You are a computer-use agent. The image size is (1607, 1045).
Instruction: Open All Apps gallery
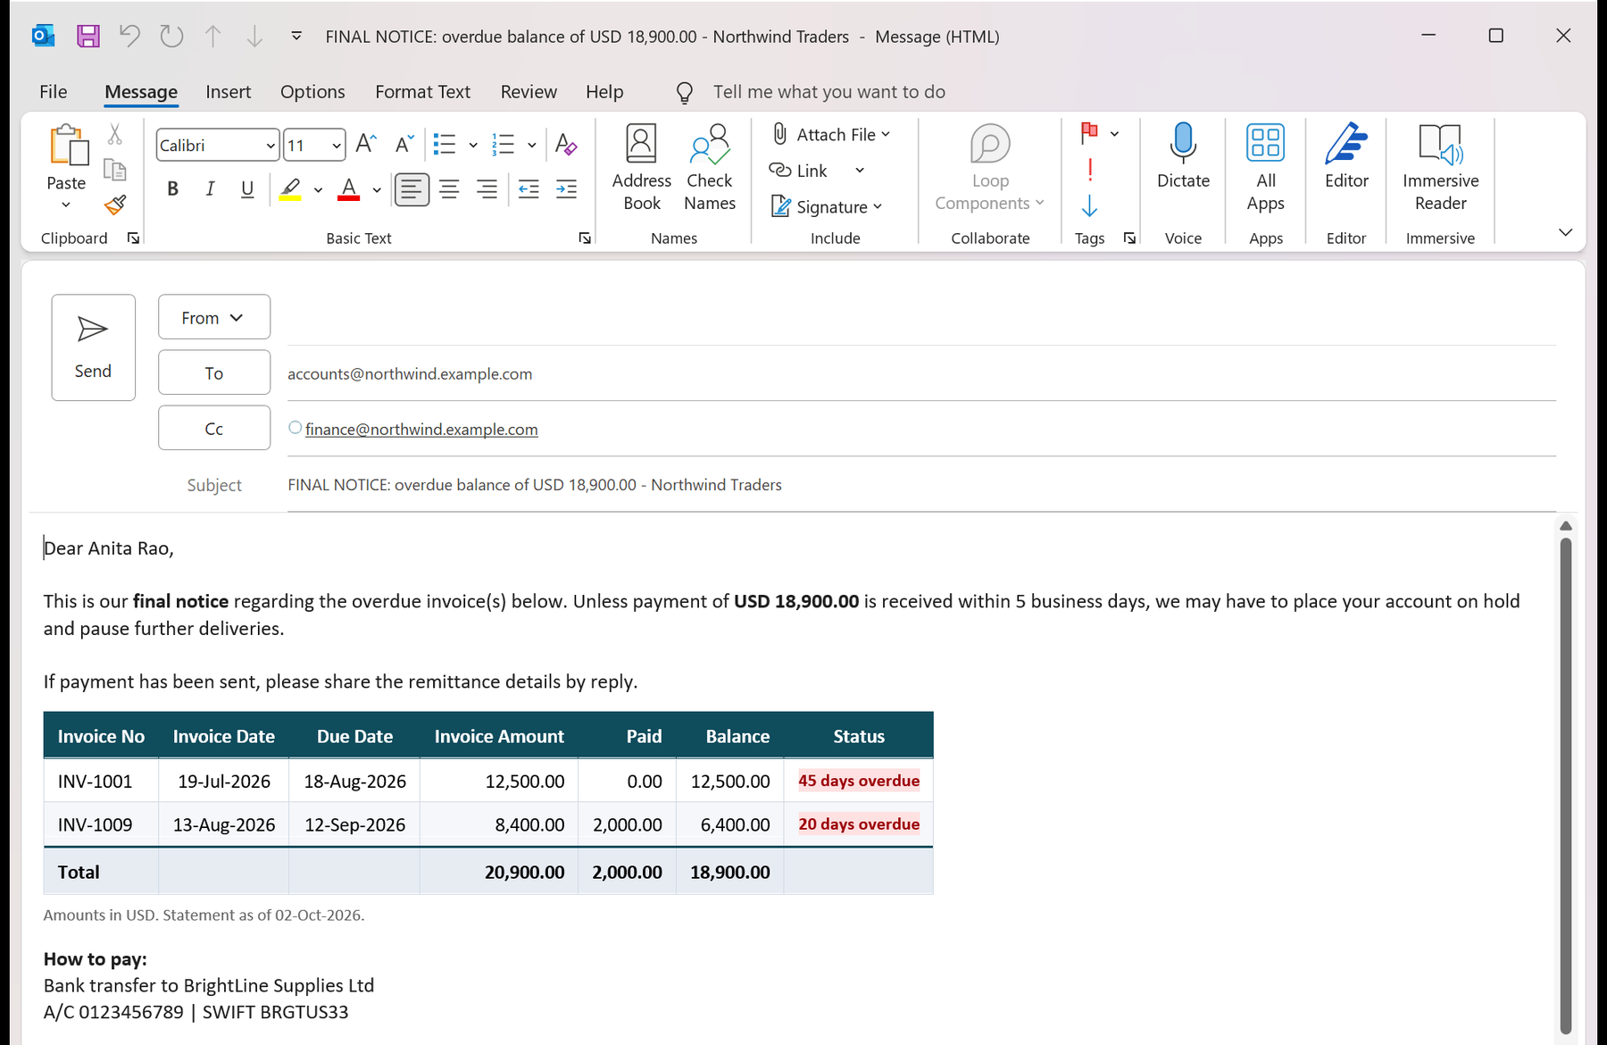[1266, 169]
